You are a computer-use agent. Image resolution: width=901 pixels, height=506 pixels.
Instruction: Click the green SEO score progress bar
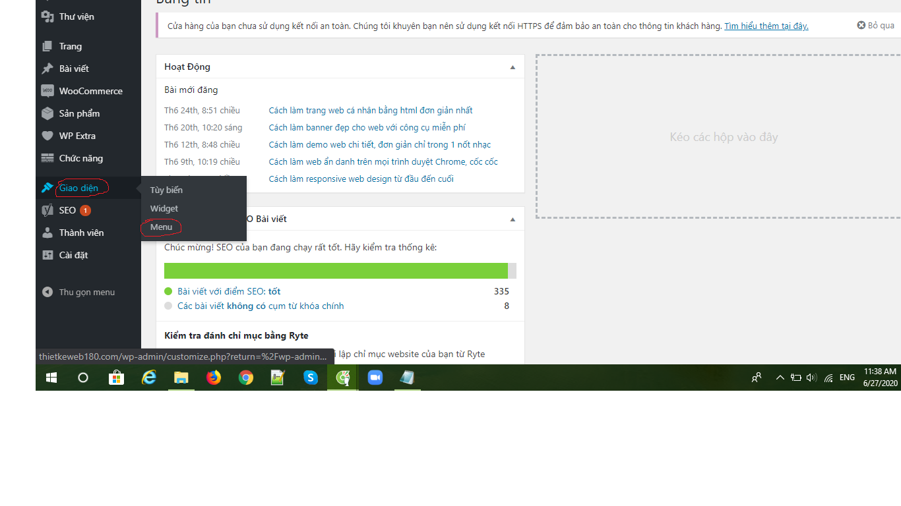[x=336, y=271]
